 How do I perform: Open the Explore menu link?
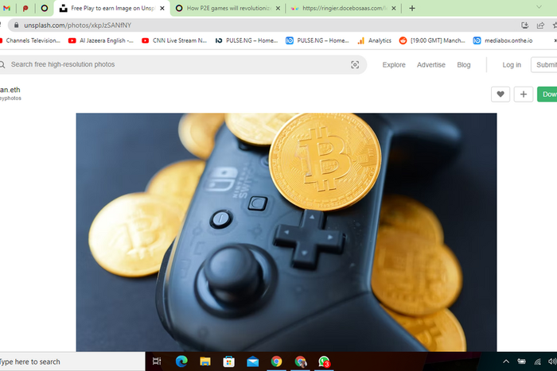click(394, 64)
